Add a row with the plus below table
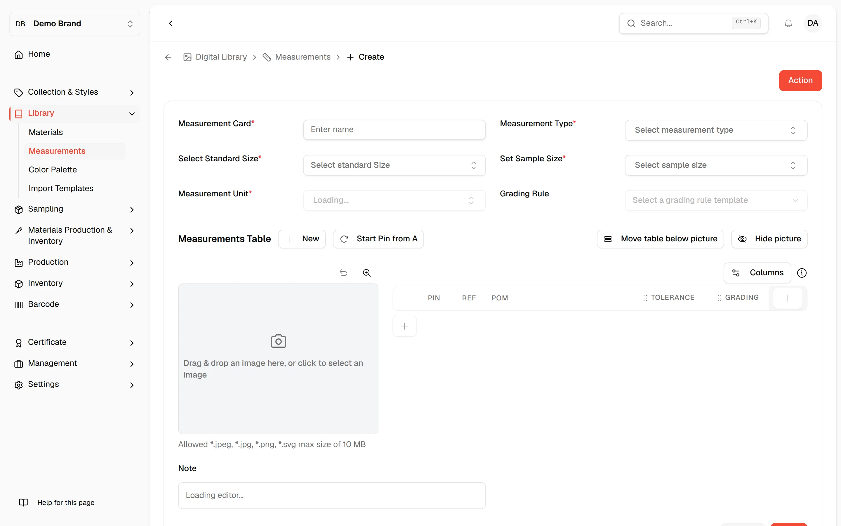841x526 pixels. pyautogui.click(x=404, y=326)
